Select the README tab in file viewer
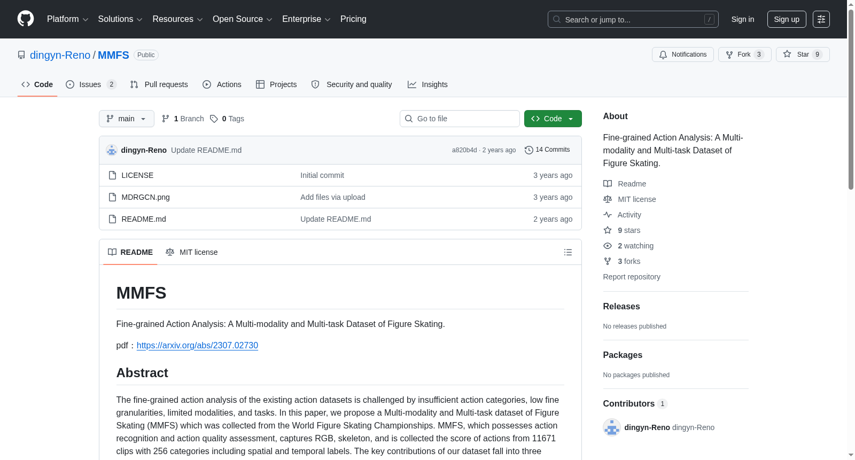This screenshot has height=460, width=855. pyautogui.click(x=130, y=252)
